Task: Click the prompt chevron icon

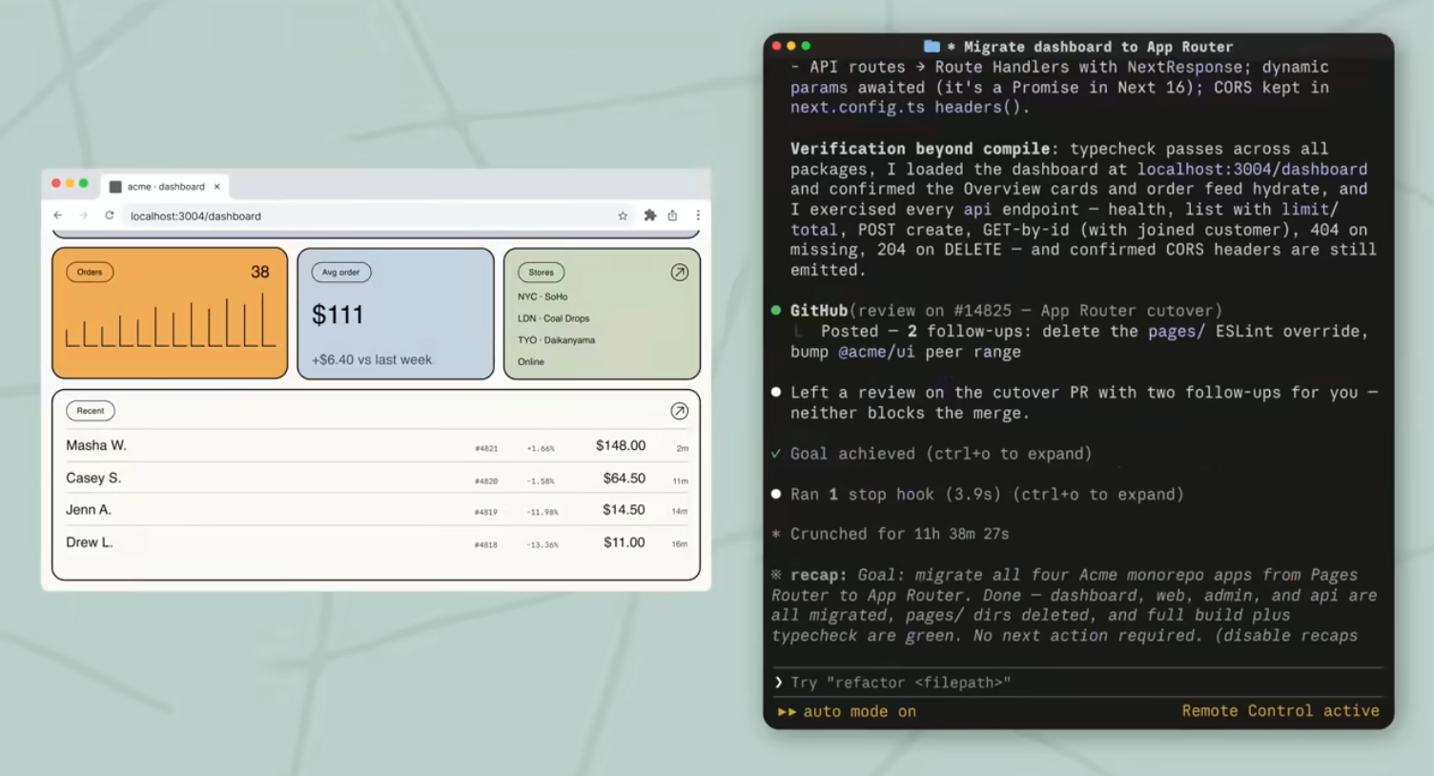Action: pos(779,683)
